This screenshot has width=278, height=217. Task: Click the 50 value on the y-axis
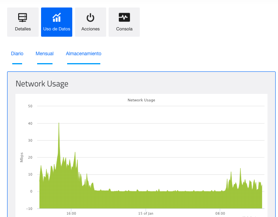30,106
